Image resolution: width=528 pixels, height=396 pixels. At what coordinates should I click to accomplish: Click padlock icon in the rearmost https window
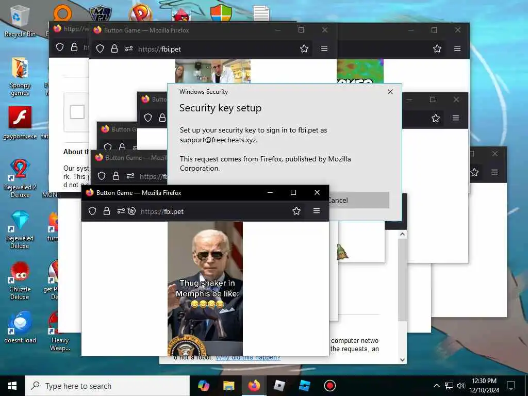click(74, 47)
